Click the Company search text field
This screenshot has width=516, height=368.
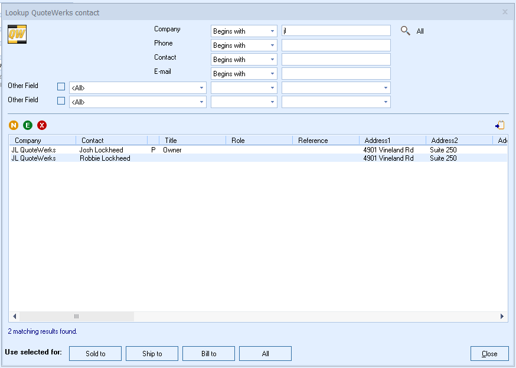[x=336, y=31]
